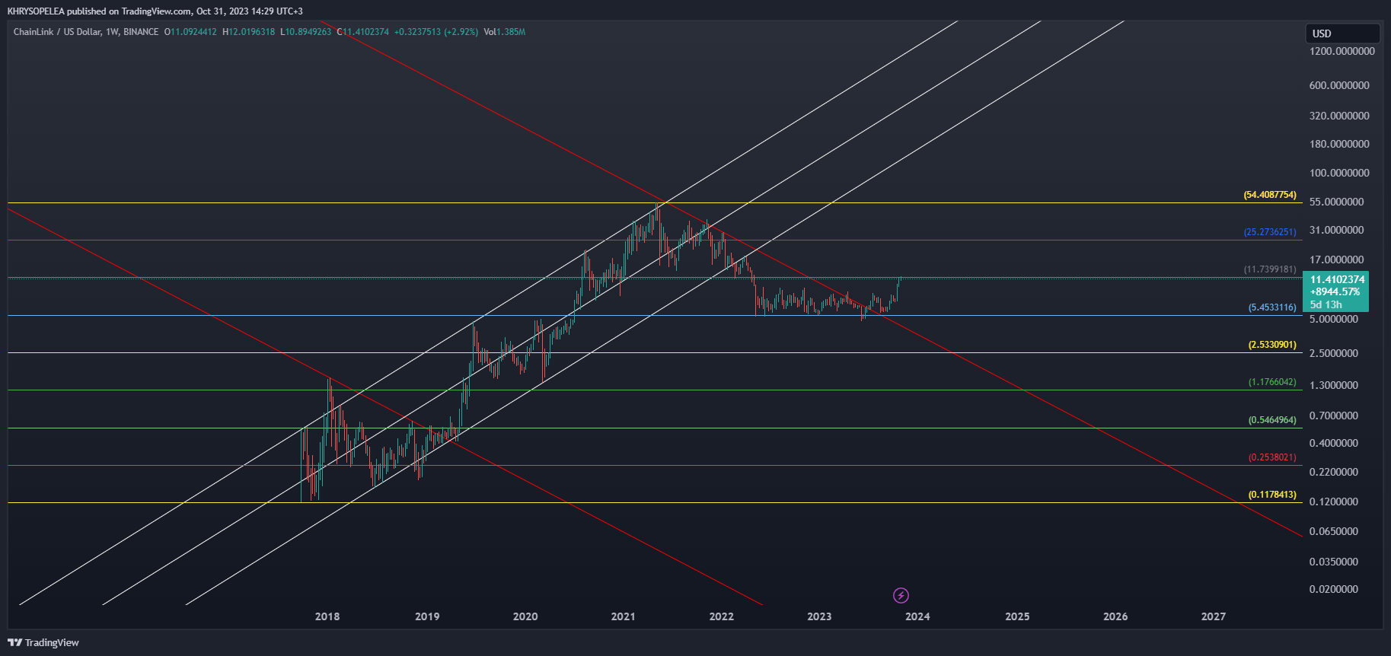
Task: Click the current price label 11.4102374
Action: point(1337,279)
